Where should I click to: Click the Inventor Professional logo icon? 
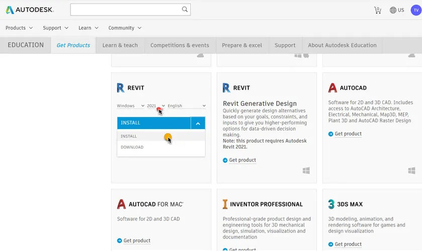[x=226, y=204]
